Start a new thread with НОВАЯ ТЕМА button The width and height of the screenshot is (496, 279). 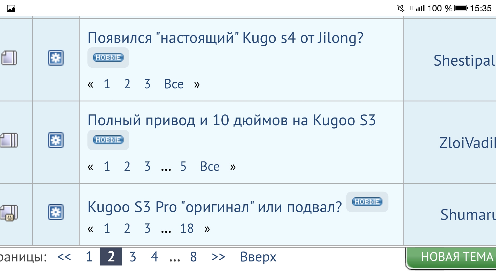tap(451, 257)
